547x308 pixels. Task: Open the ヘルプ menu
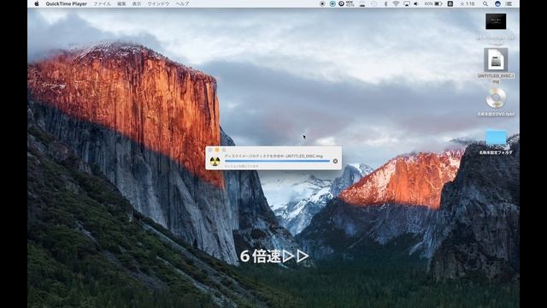(182, 3)
